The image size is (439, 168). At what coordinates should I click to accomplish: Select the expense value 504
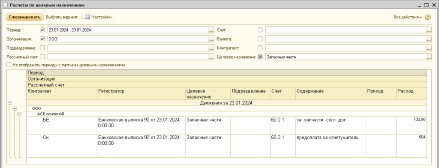tap(411, 146)
